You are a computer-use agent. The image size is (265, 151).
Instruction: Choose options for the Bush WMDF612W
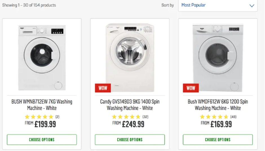[218, 139]
